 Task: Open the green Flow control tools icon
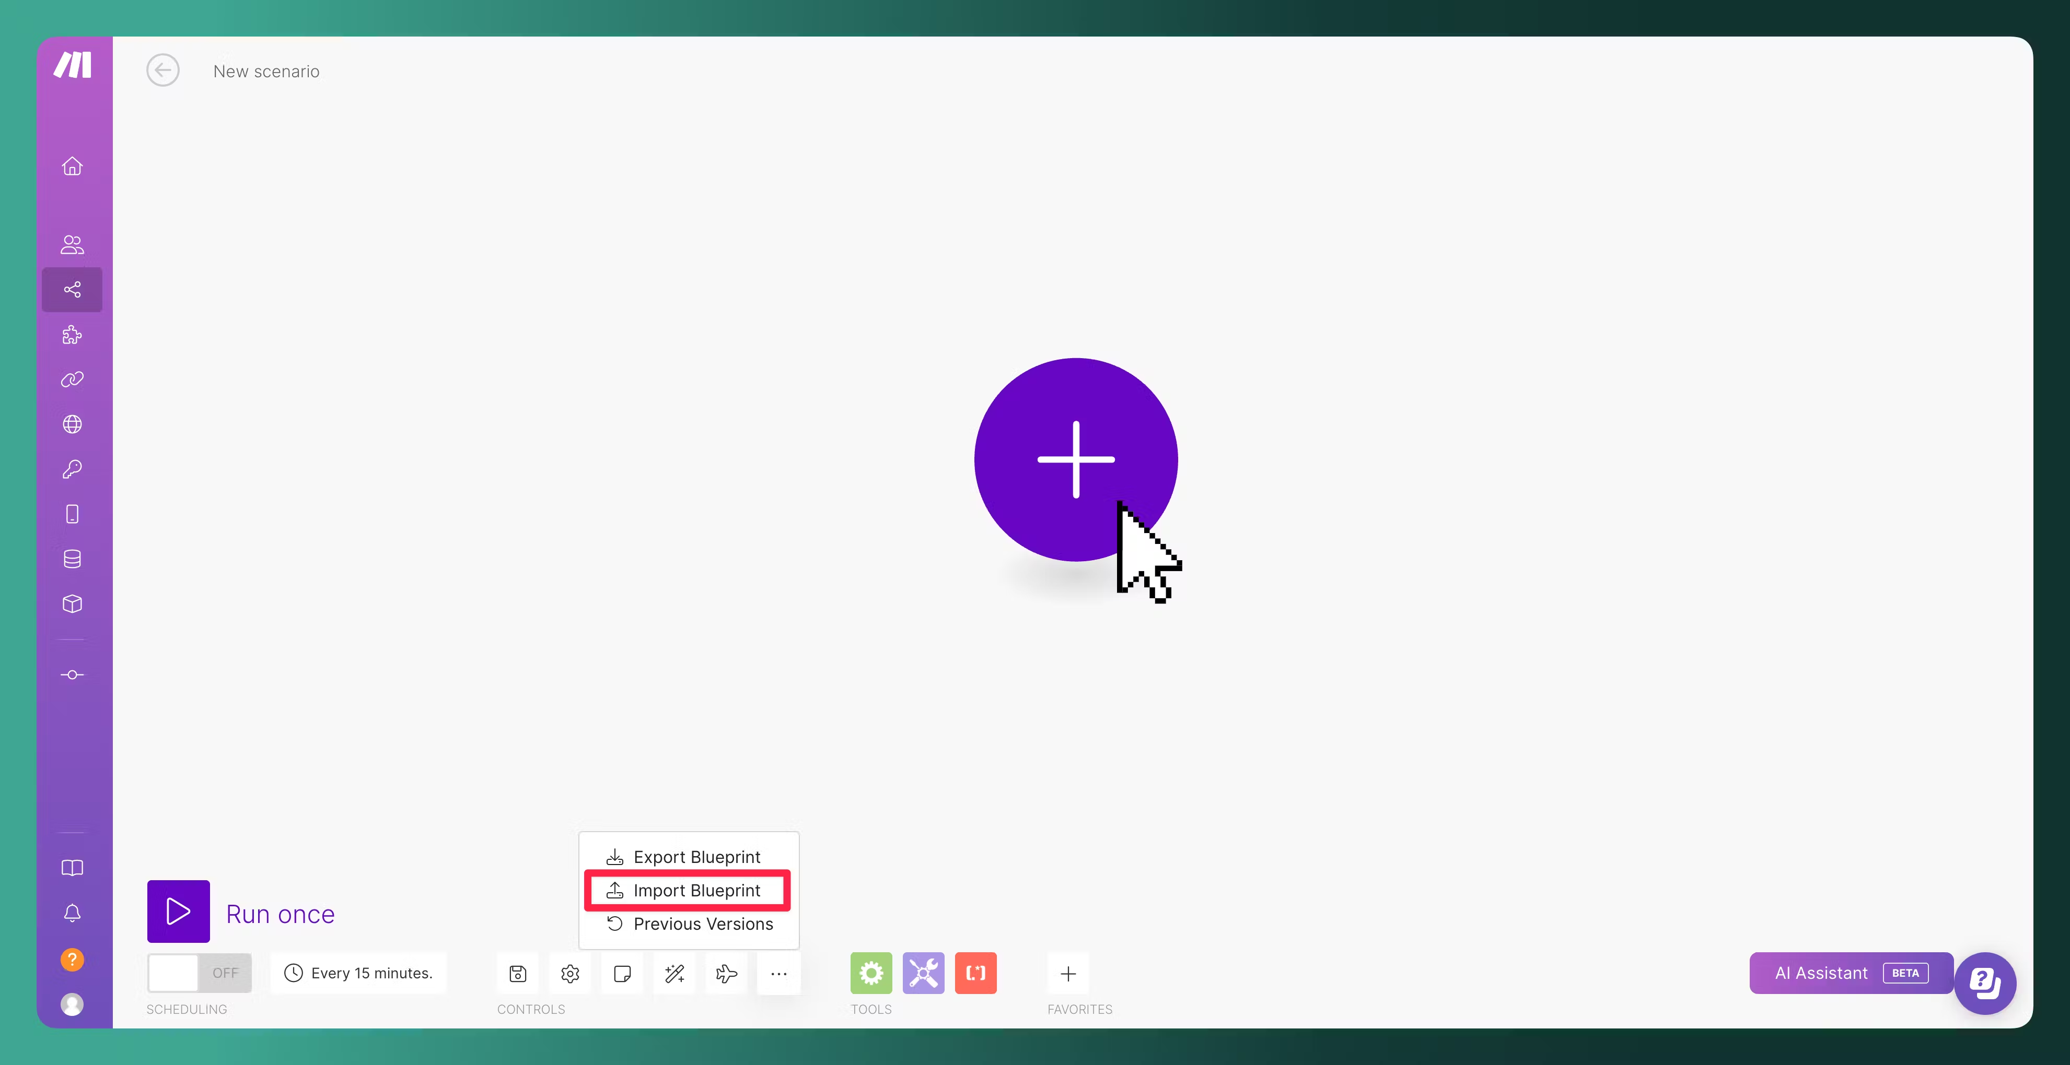pyautogui.click(x=871, y=973)
